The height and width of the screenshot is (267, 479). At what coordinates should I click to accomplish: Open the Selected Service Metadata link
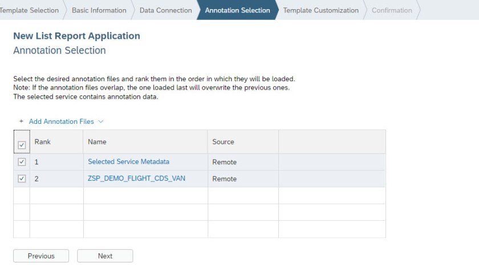click(128, 162)
